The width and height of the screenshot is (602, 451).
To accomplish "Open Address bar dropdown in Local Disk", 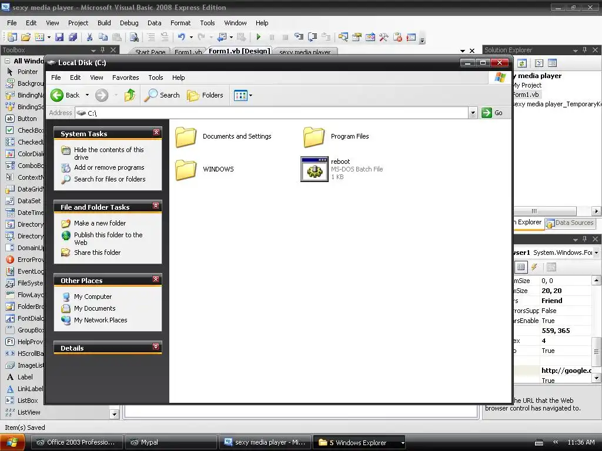I will click(x=473, y=113).
